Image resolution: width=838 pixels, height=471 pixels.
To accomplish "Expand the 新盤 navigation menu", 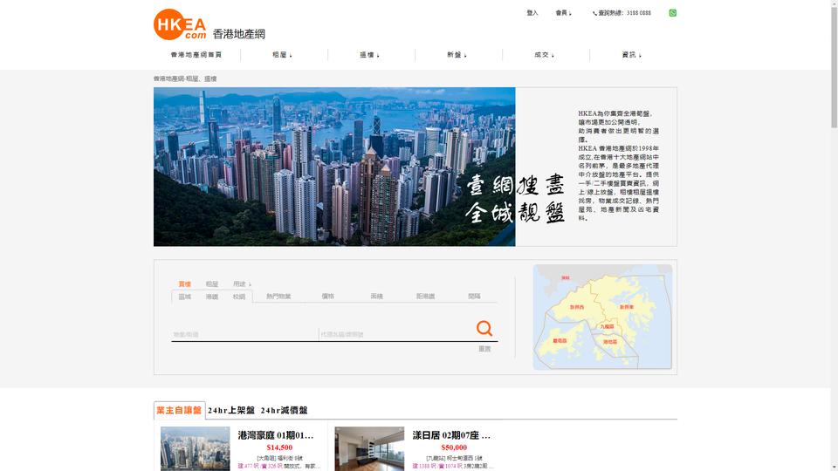I will pyautogui.click(x=457, y=54).
